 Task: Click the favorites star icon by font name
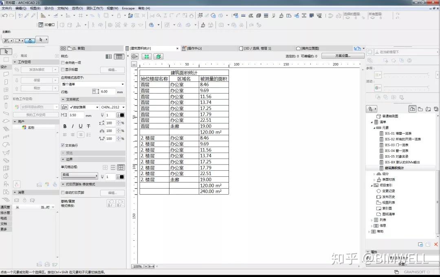64,107
